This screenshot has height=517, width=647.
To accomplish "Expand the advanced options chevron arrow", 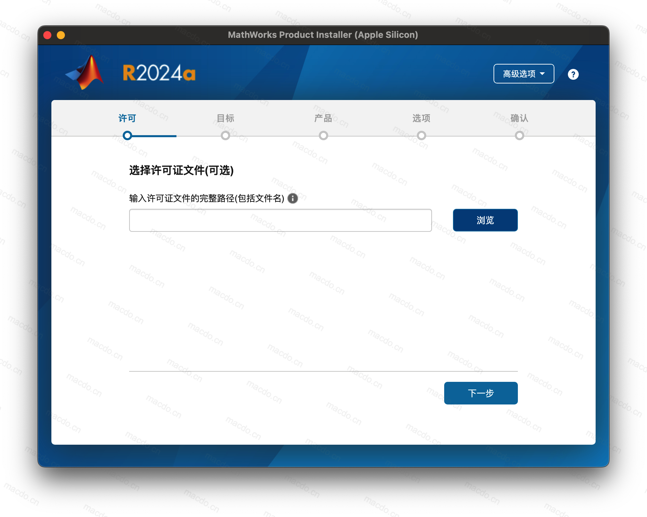I will 543,74.
